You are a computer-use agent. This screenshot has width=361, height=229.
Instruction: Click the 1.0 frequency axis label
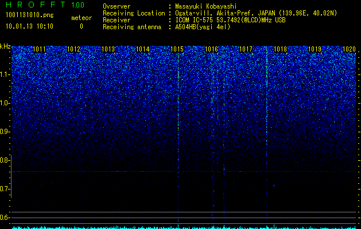click(5, 103)
